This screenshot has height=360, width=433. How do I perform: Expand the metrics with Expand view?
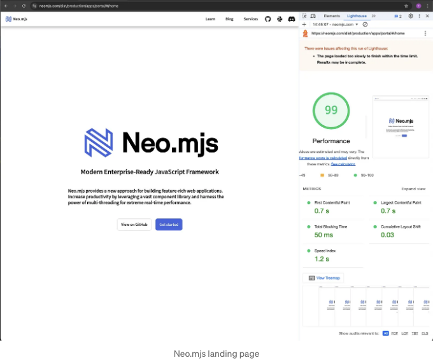(413, 189)
